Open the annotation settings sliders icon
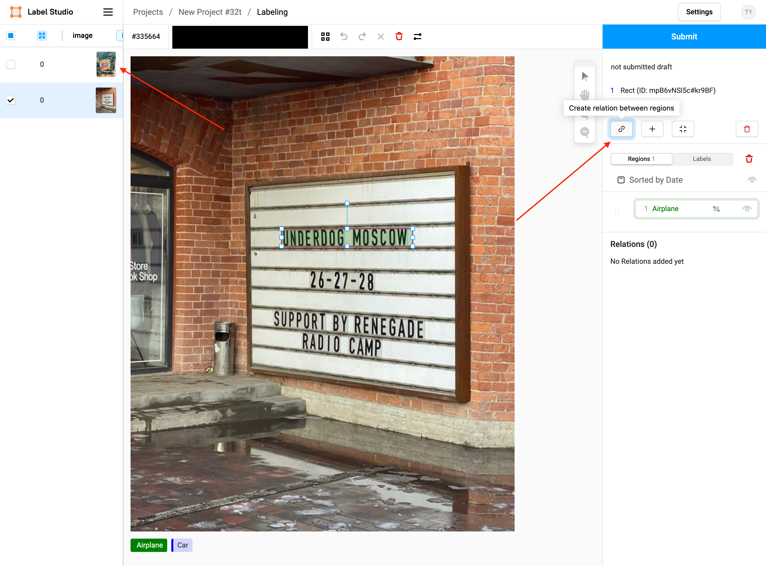This screenshot has width=766, height=566. click(418, 36)
